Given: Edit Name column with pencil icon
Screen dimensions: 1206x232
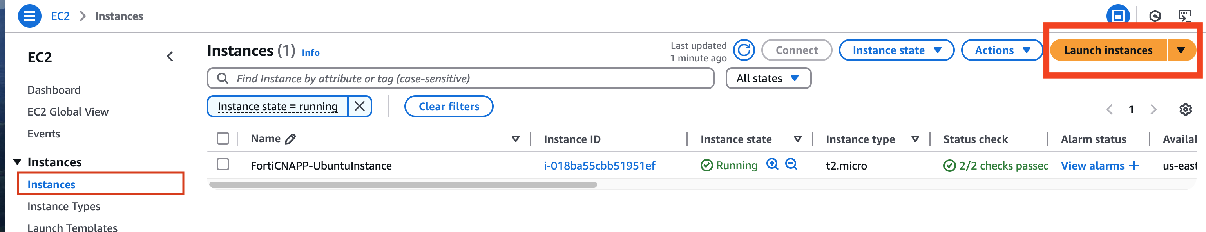Looking at the screenshot, I should (x=290, y=139).
